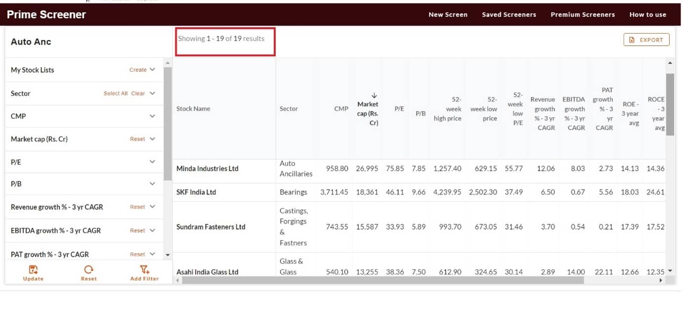This screenshot has width=684, height=309.
Task: Sort by Stock Name column header
Action: (193, 109)
